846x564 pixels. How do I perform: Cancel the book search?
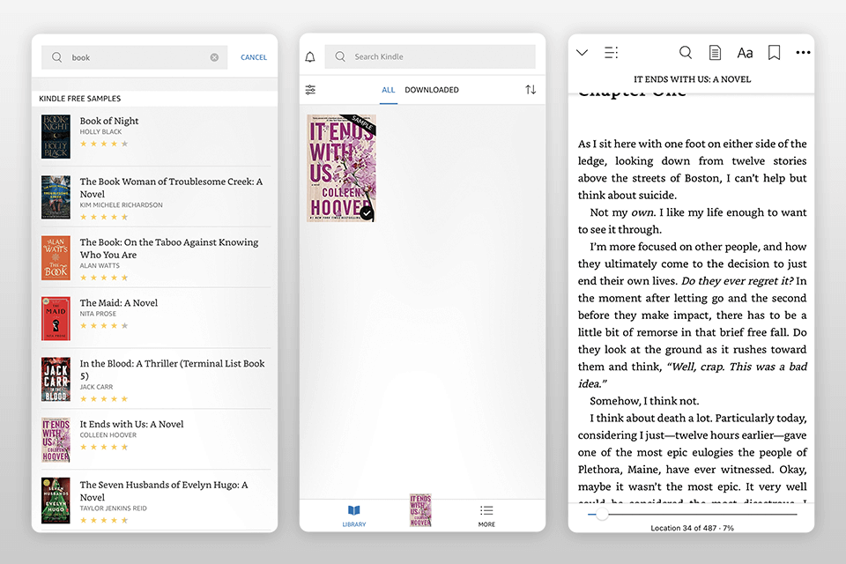click(x=254, y=57)
